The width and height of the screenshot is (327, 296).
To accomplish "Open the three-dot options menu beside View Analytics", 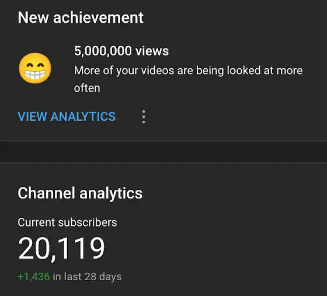I will pyautogui.click(x=144, y=117).
